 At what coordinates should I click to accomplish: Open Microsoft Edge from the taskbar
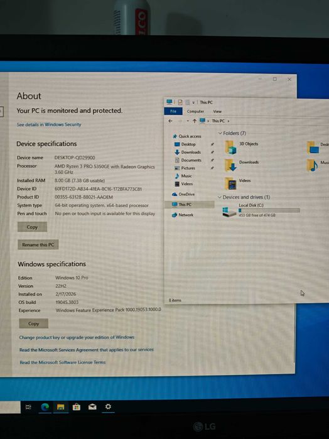tap(45, 407)
